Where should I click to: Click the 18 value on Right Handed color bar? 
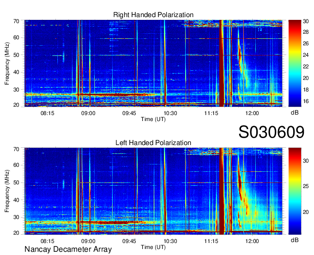[x=306, y=90]
